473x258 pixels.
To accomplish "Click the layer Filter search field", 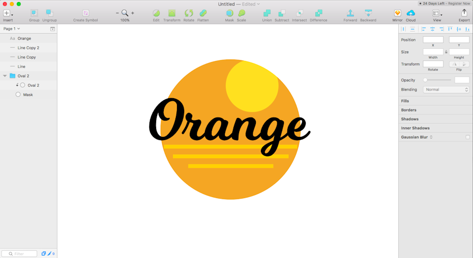I will (x=20, y=253).
